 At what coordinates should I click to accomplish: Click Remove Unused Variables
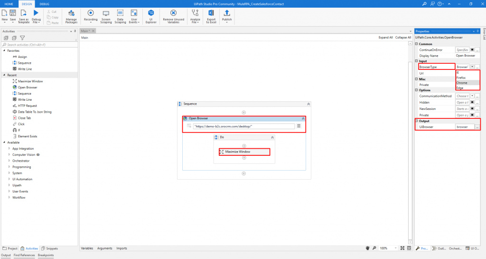[x=173, y=16]
